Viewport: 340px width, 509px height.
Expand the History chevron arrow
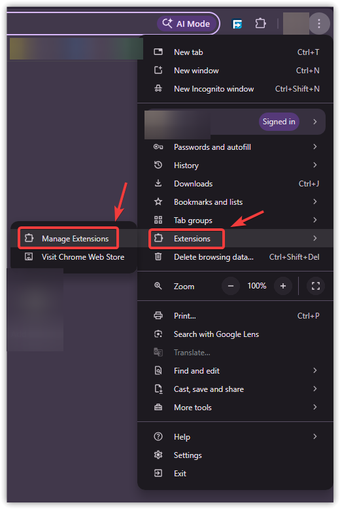315,165
